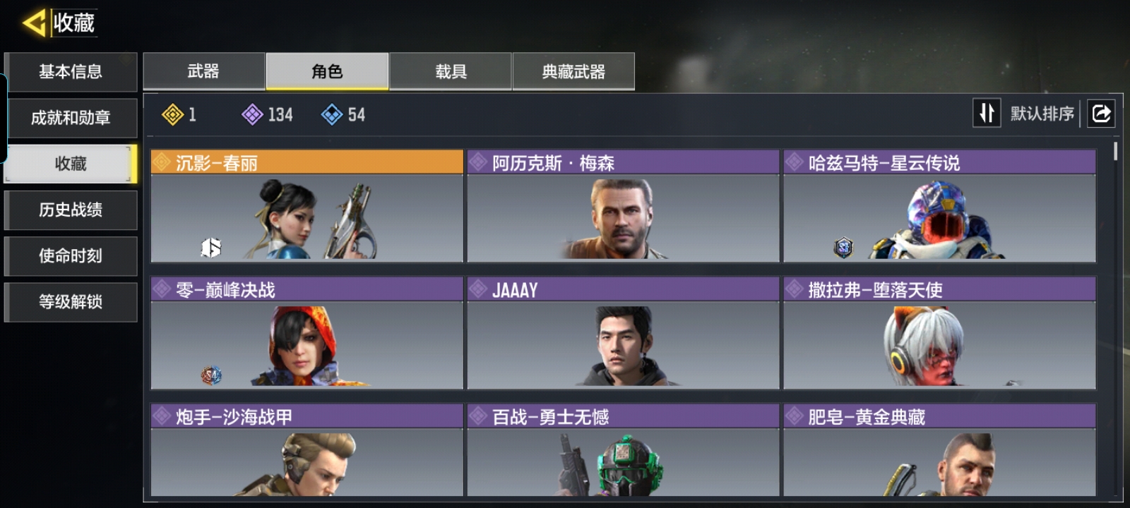The height and width of the screenshot is (508, 1130).
Task: Switch to the 武器 tab
Action: click(204, 71)
